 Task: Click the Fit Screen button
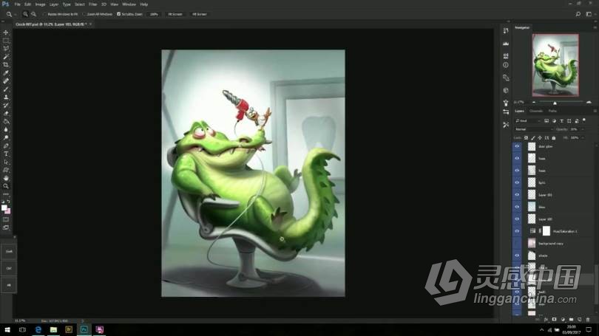click(x=175, y=14)
